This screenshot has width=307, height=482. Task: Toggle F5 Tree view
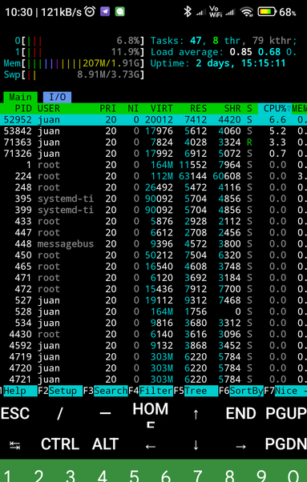pos(196,391)
